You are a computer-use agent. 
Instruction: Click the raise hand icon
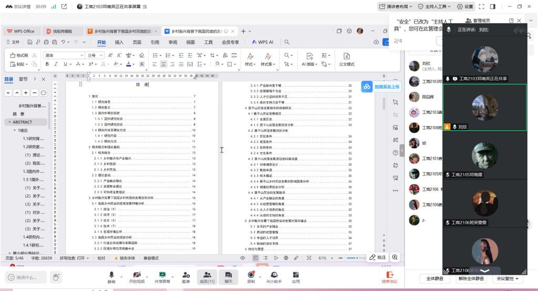(x=56, y=277)
